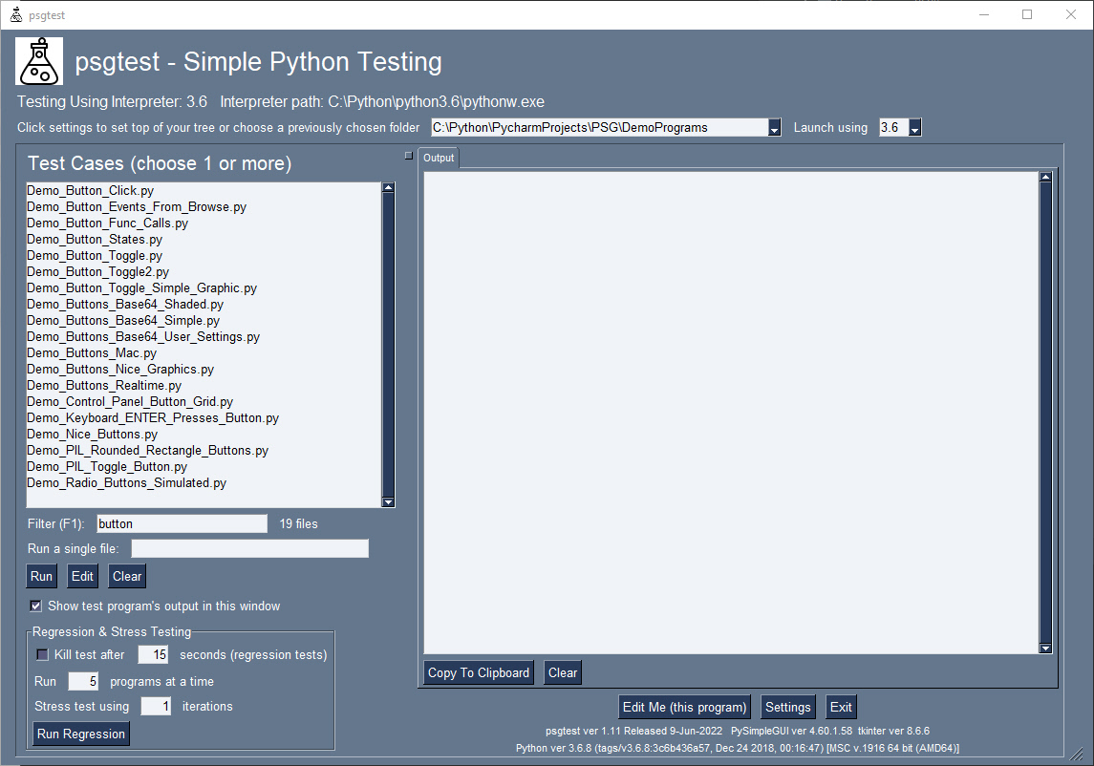Select Demo_Nice_Buttons.py from the list

point(92,434)
